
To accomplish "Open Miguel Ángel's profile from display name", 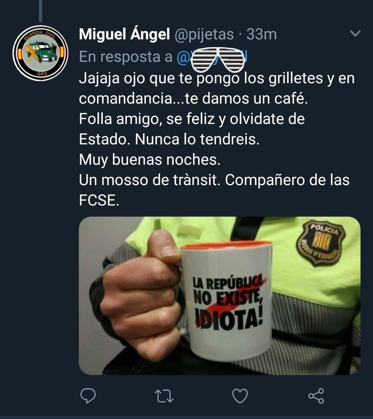I will tap(124, 34).
